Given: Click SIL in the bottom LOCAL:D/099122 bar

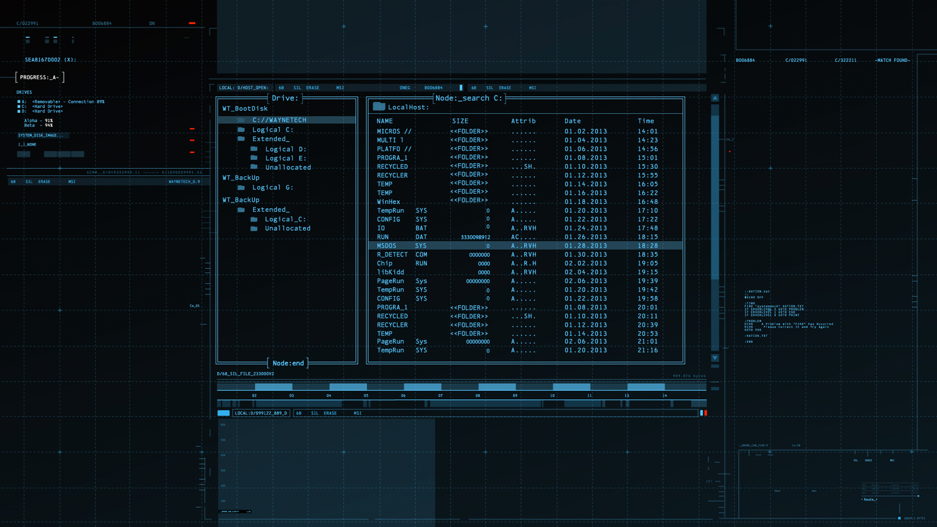Looking at the screenshot, I should [315, 413].
